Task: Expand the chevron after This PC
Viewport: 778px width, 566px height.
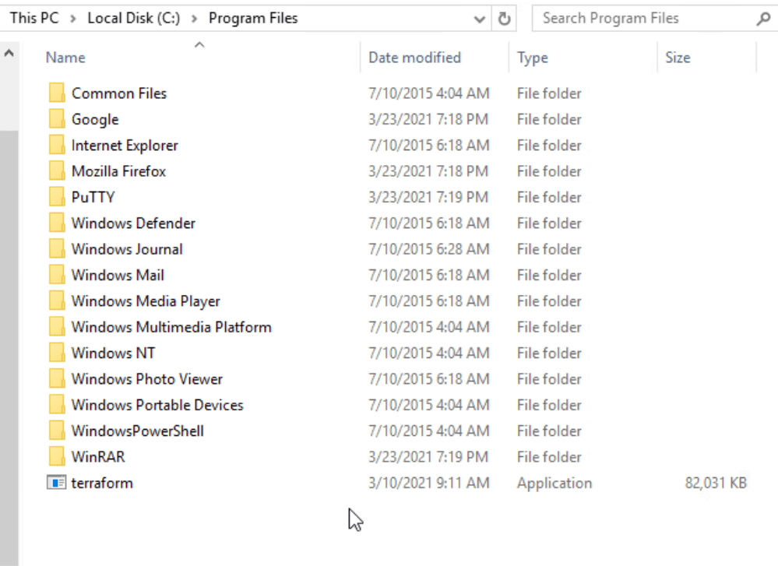Action: 72,19
